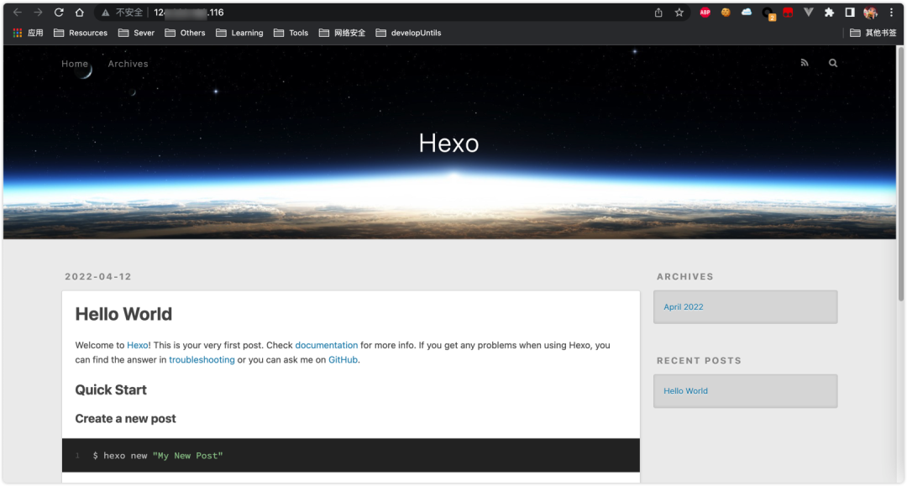Open the Tools bookmark folder
The height and width of the screenshot is (486, 907).
[291, 33]
